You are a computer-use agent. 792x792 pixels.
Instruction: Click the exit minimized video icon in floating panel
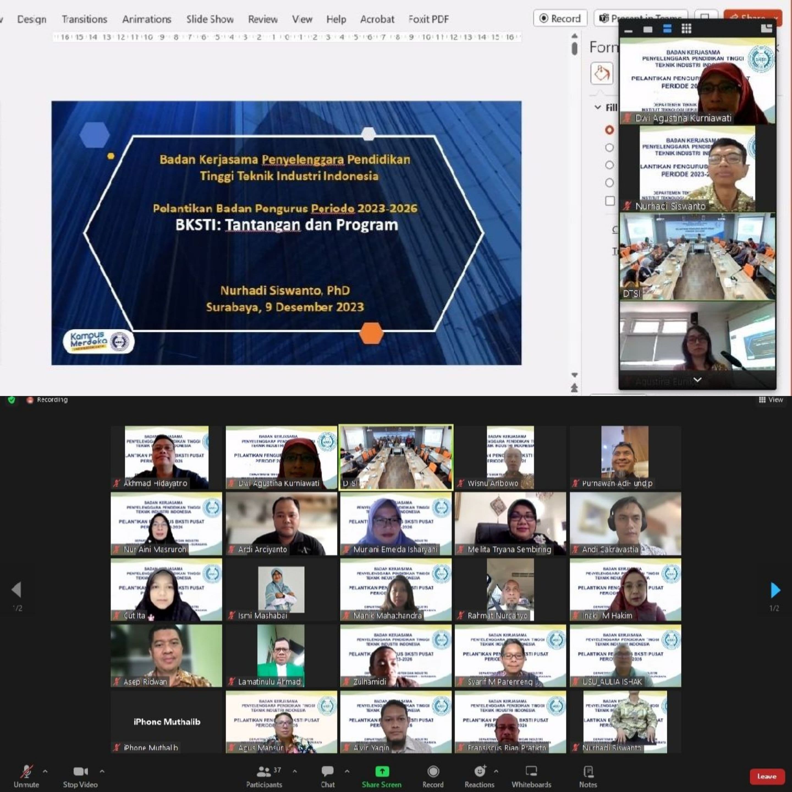[766, 28]
